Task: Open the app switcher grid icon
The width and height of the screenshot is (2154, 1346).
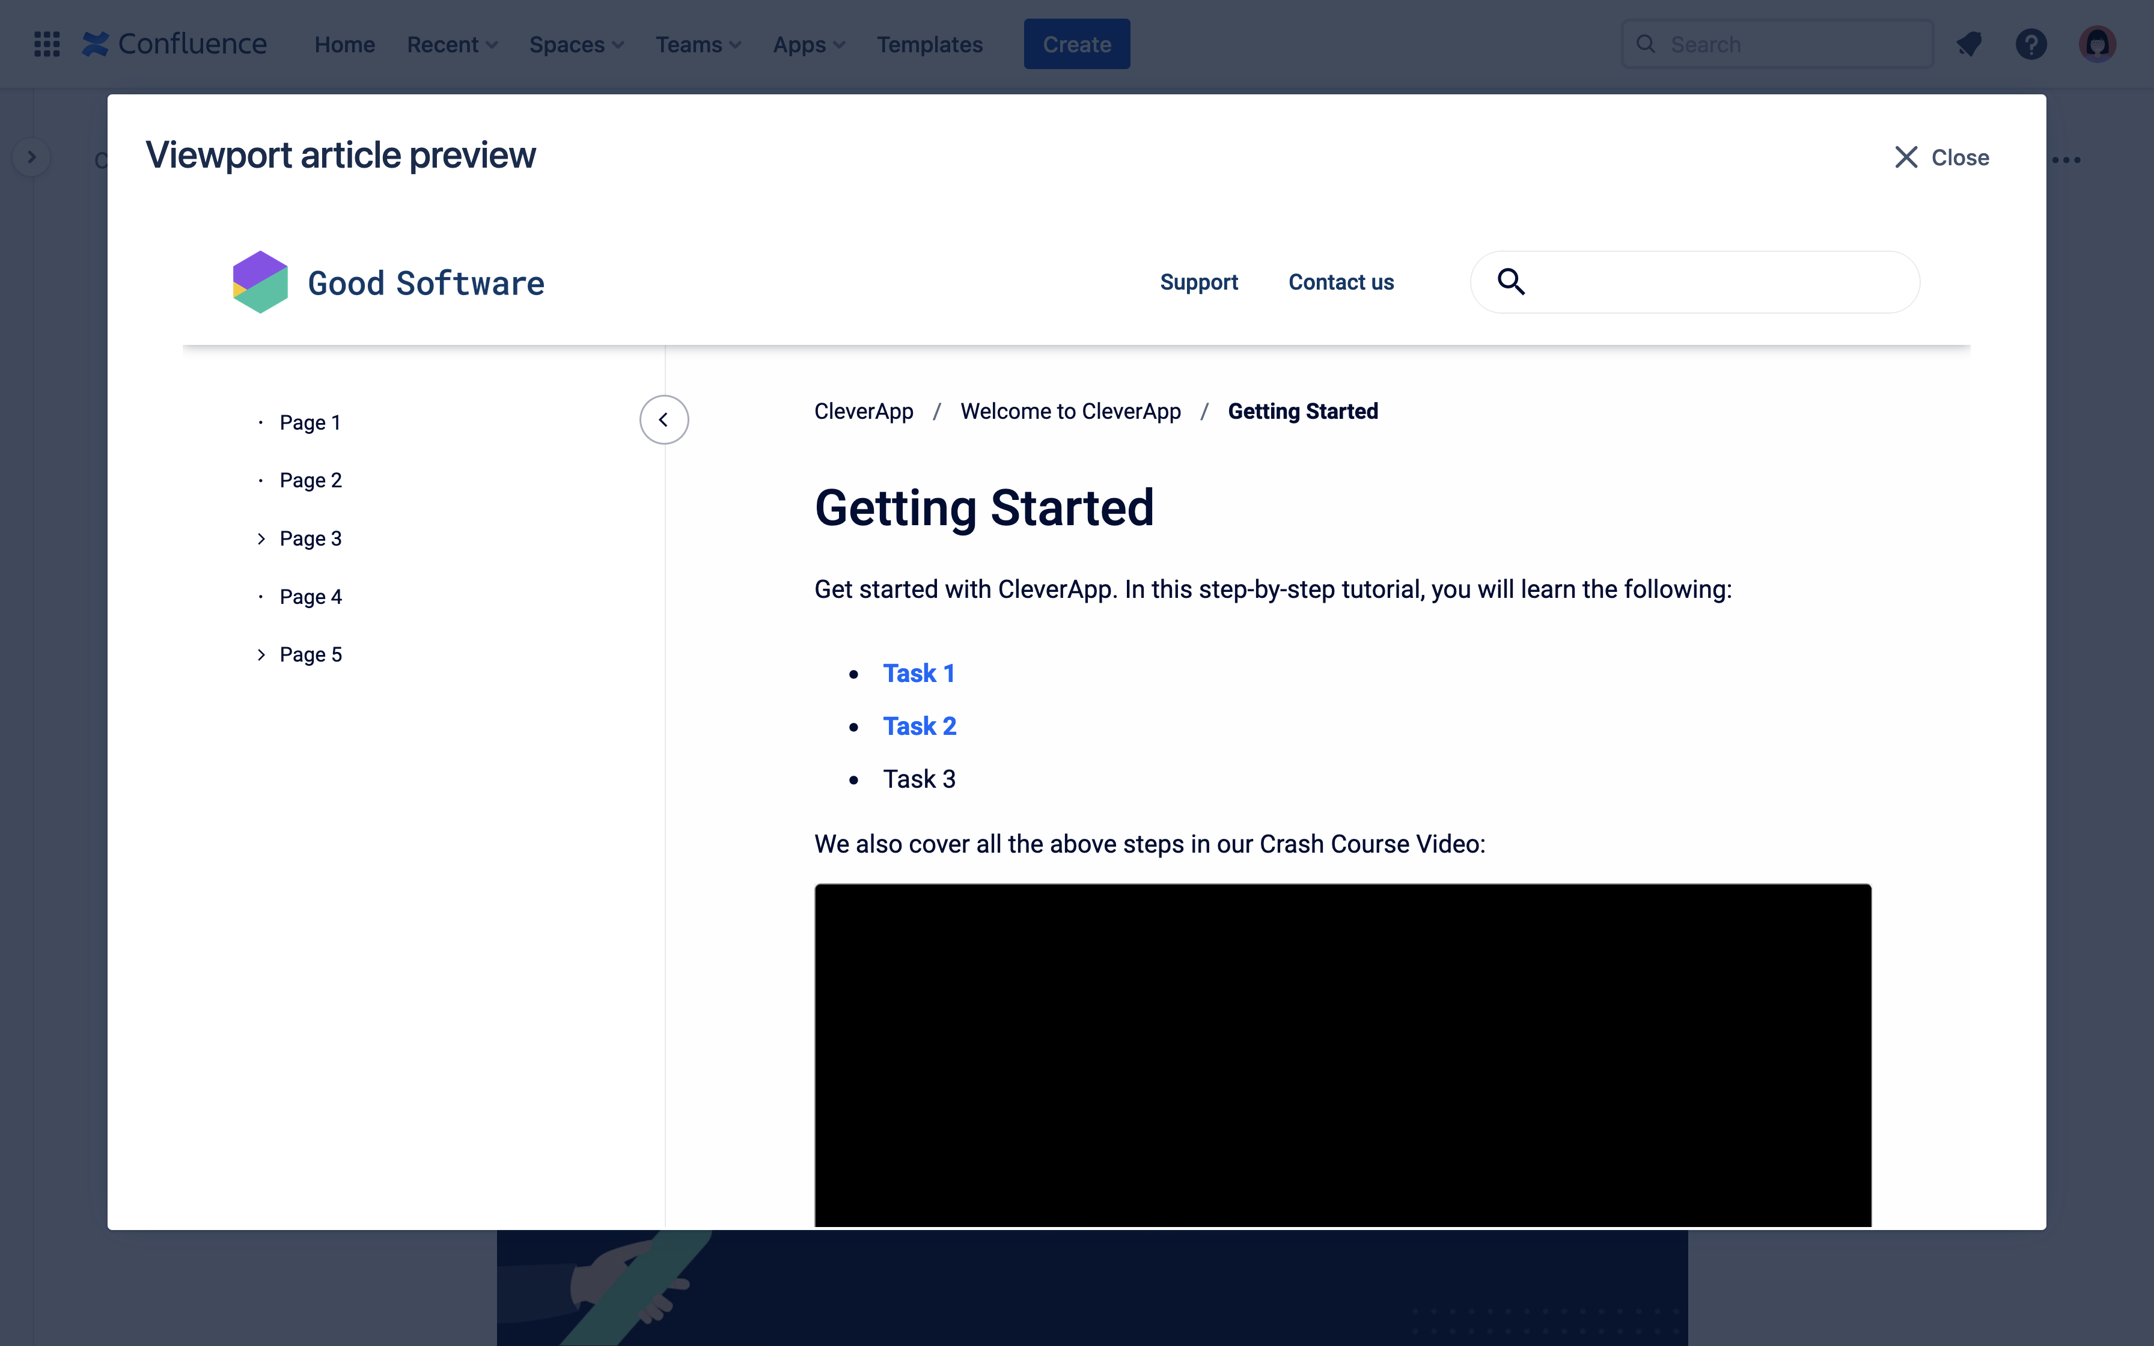Action: (x=46, y=44)
